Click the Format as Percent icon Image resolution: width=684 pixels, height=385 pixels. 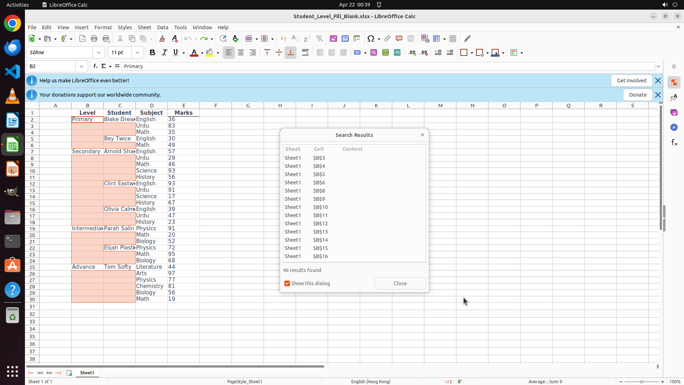coord(374,53)
